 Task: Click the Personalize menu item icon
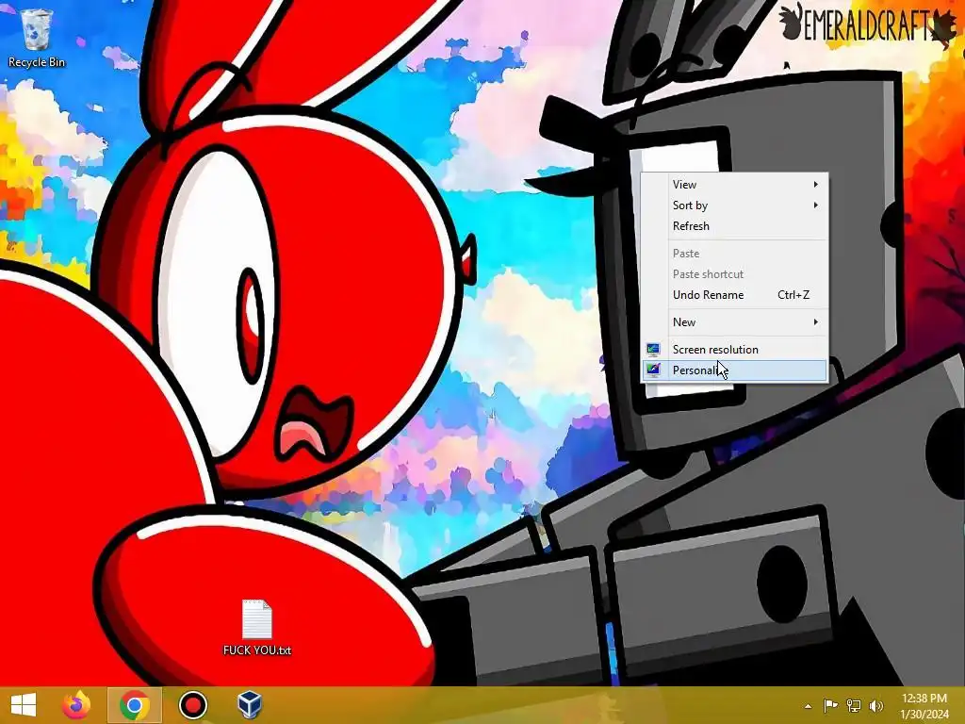[653, 370]
